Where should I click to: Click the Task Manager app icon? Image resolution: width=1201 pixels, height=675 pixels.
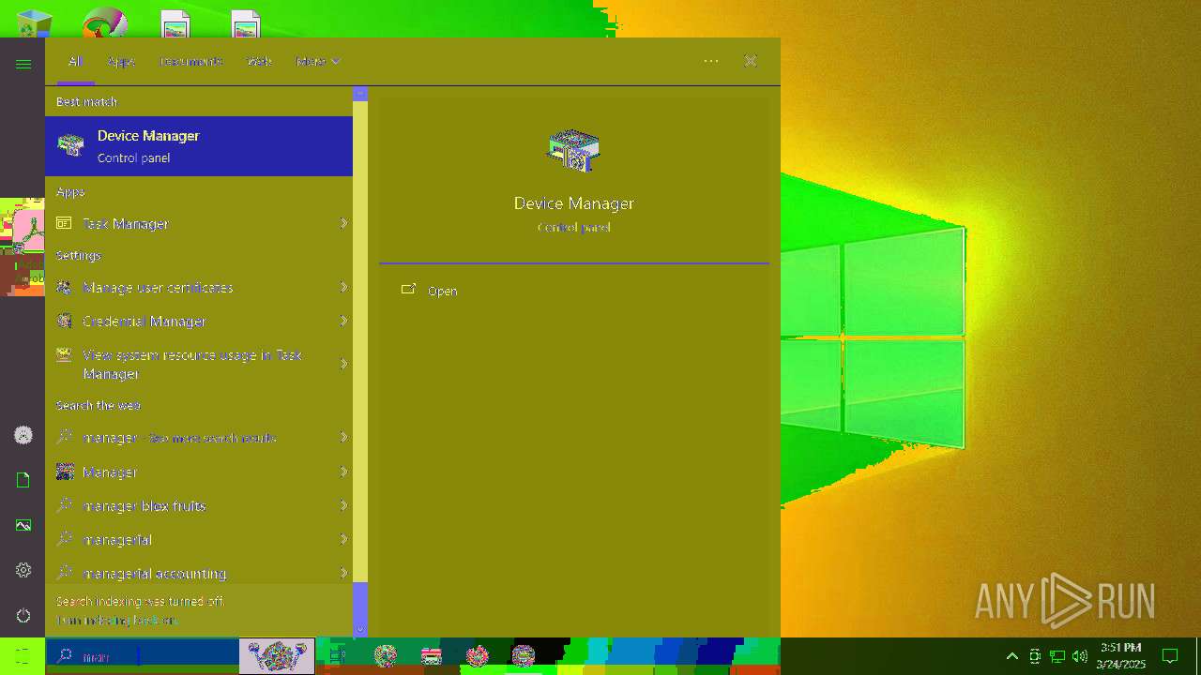[64, 223]
